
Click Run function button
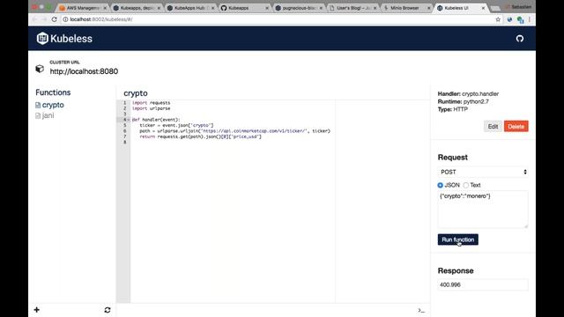(458, 240)
